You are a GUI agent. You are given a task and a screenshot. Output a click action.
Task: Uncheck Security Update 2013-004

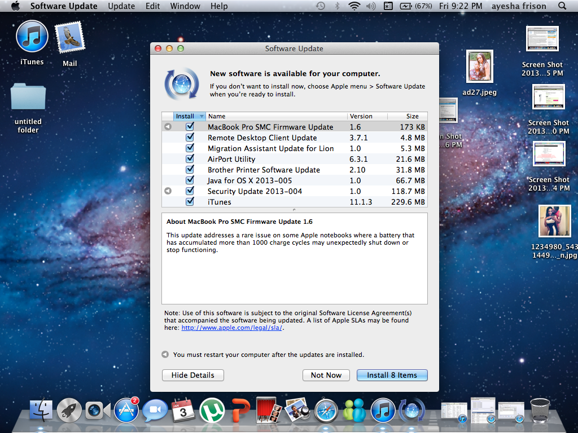pos(190,191)
